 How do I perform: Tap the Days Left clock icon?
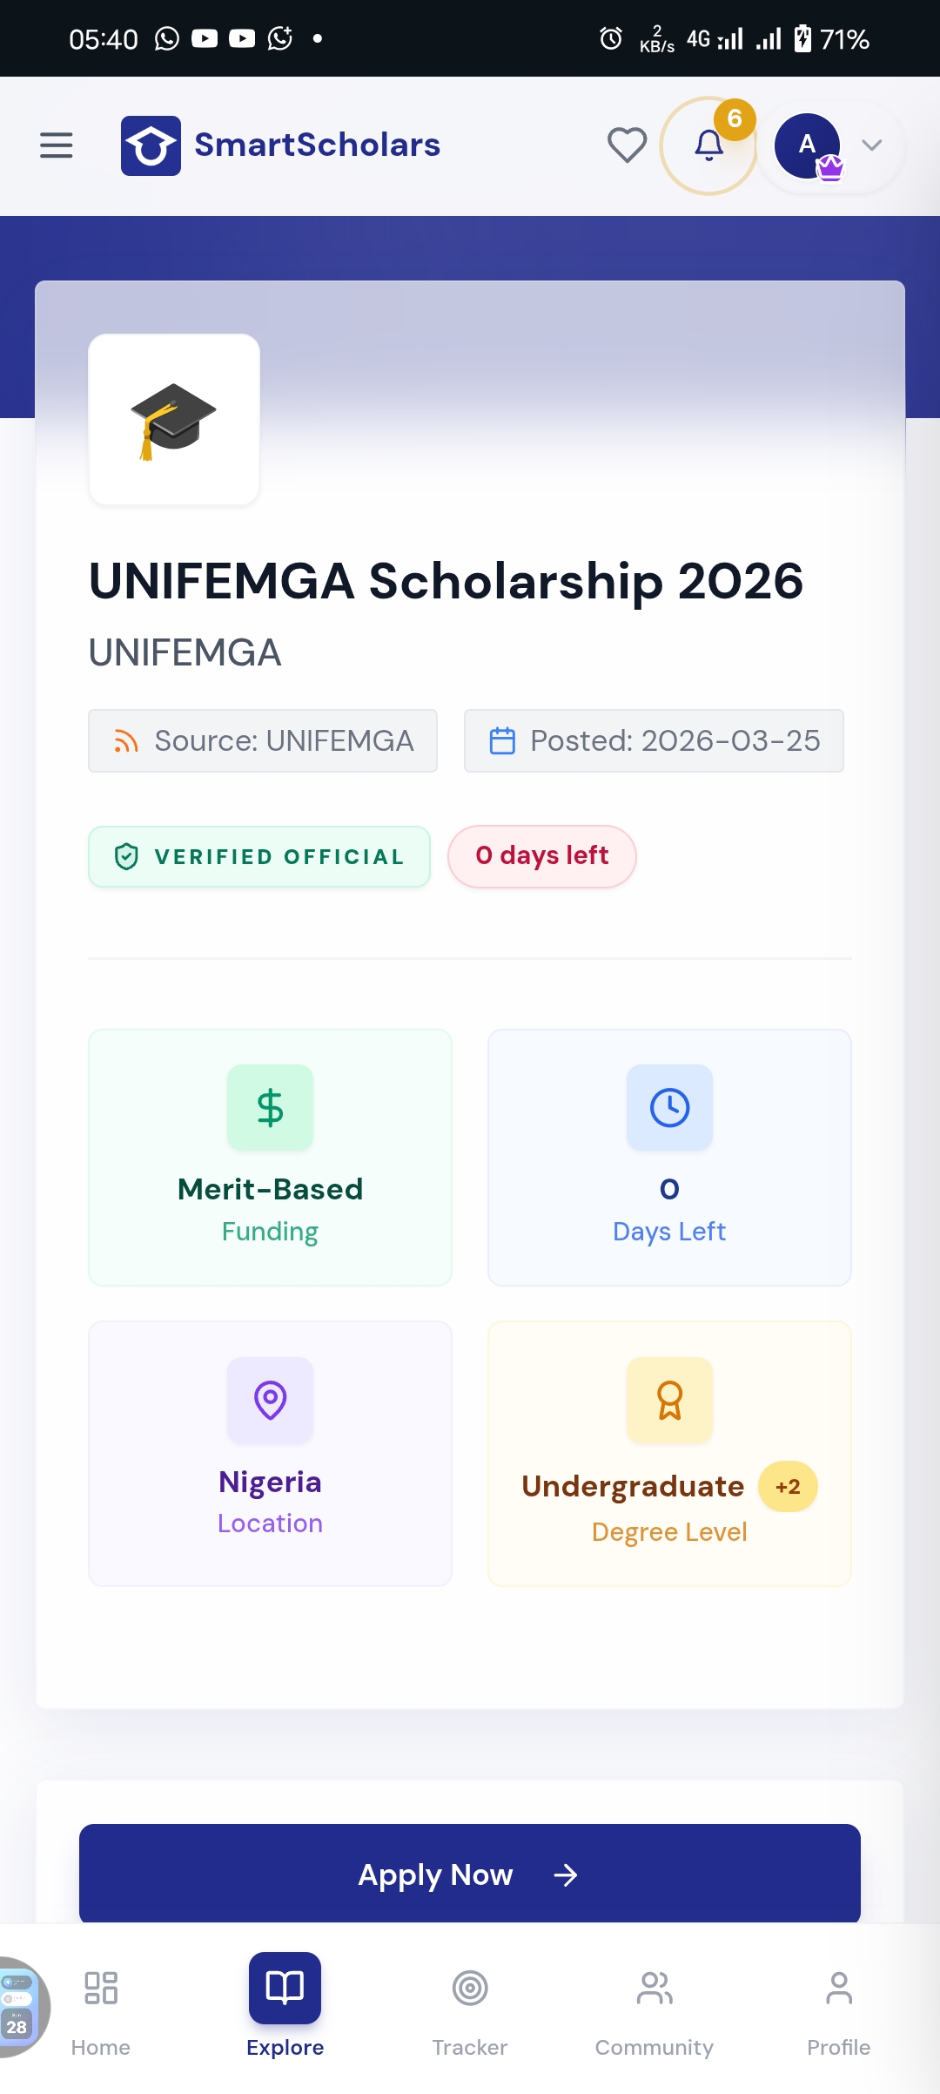tap(669, 1108)
